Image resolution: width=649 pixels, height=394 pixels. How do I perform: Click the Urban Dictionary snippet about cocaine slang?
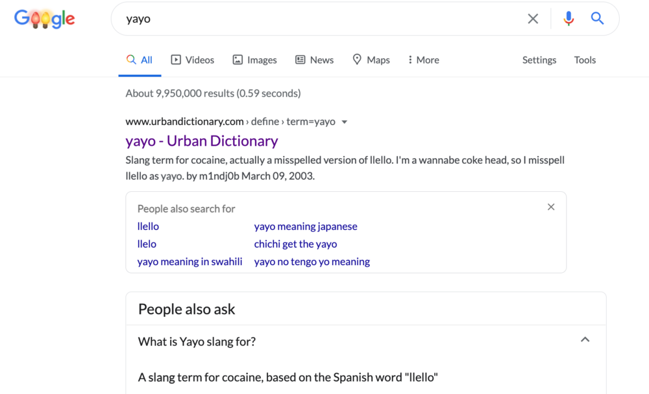(345, 168)
